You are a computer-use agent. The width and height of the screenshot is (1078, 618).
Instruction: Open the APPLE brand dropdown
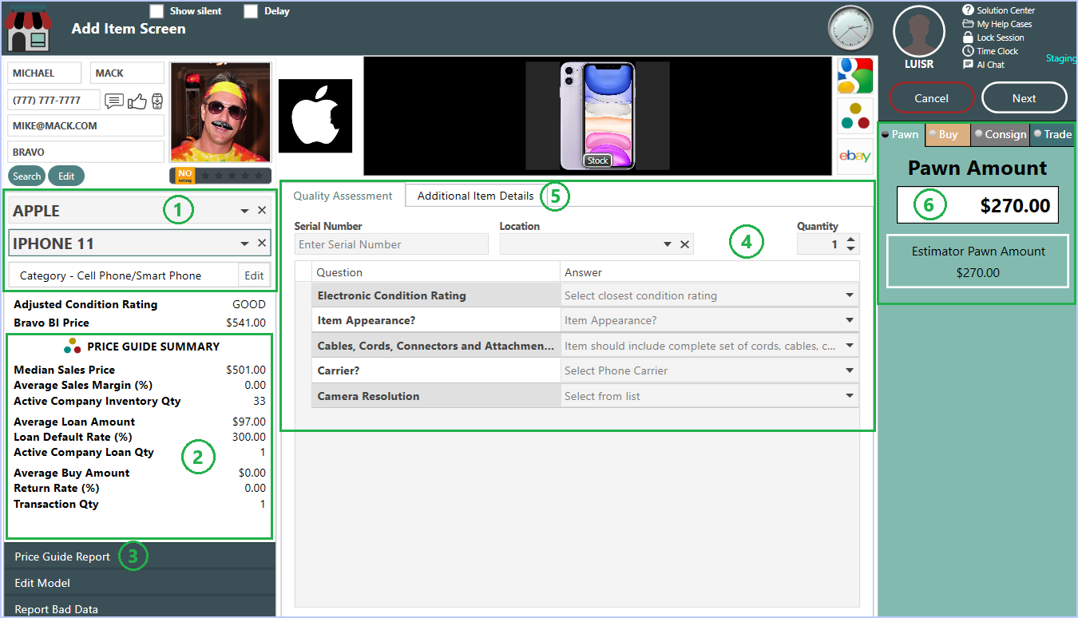click(244, 211)
